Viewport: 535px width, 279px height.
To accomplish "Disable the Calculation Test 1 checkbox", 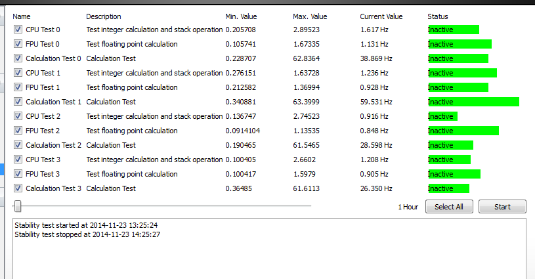I will [18, 102].
